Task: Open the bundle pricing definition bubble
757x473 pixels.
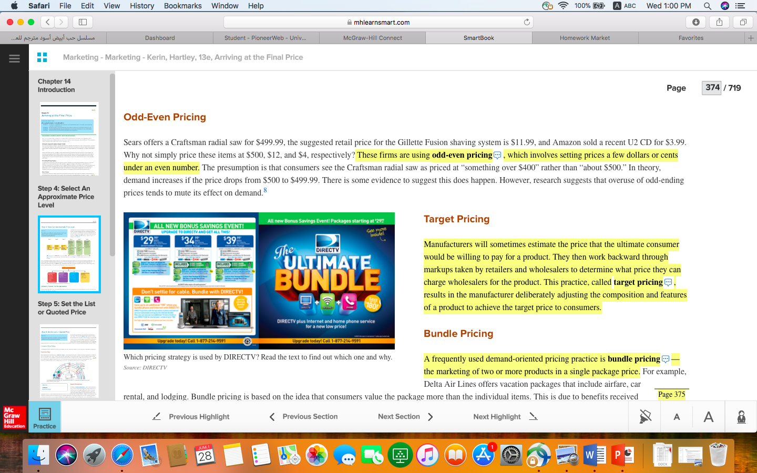Action: pyautogui.click(x=665, y=359)
